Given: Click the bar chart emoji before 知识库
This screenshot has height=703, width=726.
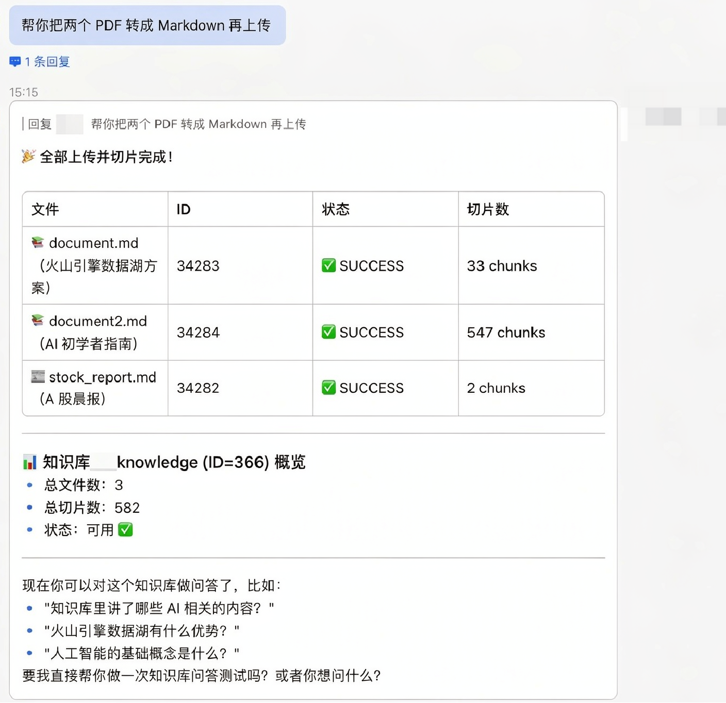Looking at the screenshot, I should click(x=30, y=462).
